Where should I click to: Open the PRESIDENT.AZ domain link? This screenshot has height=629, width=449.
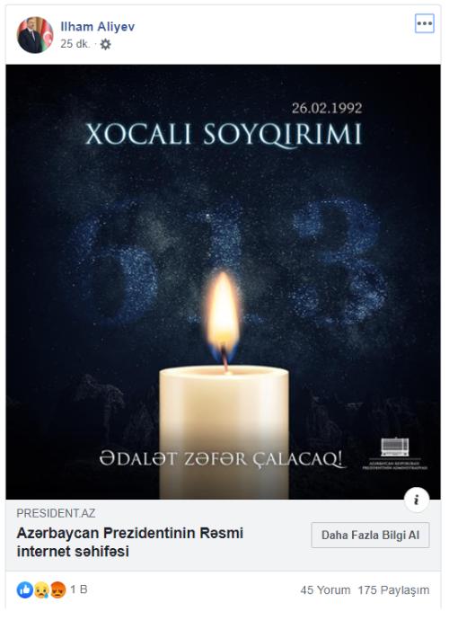[x=56, y=513]
